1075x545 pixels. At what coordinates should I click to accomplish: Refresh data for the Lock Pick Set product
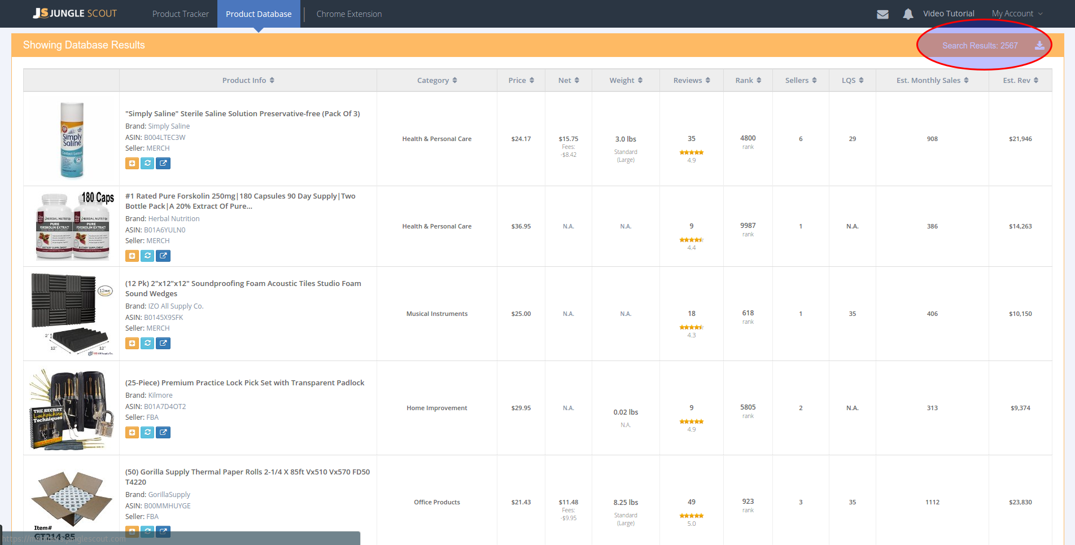(x=147, y=432)
